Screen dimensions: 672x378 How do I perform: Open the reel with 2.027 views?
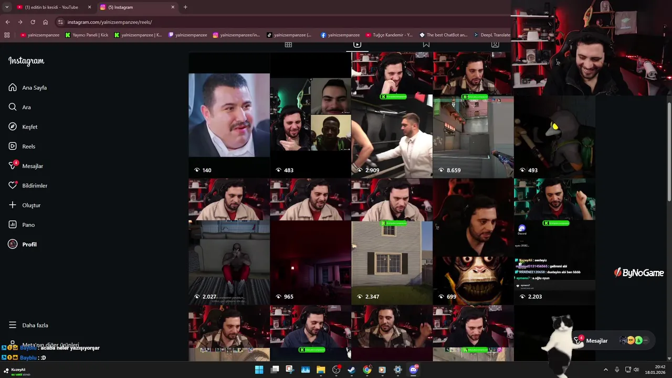point(229,241)
